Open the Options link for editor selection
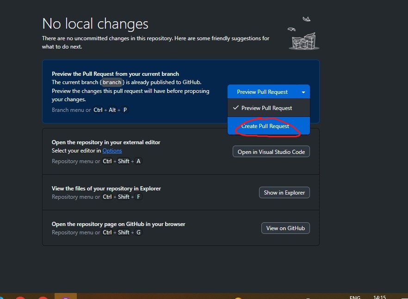Image resolution: width=408 pixels, height=299 pixels. (112, 151)
